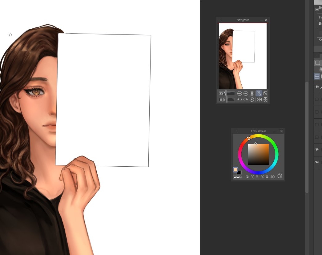Close the Navigator panel

[x=266, y=20]
